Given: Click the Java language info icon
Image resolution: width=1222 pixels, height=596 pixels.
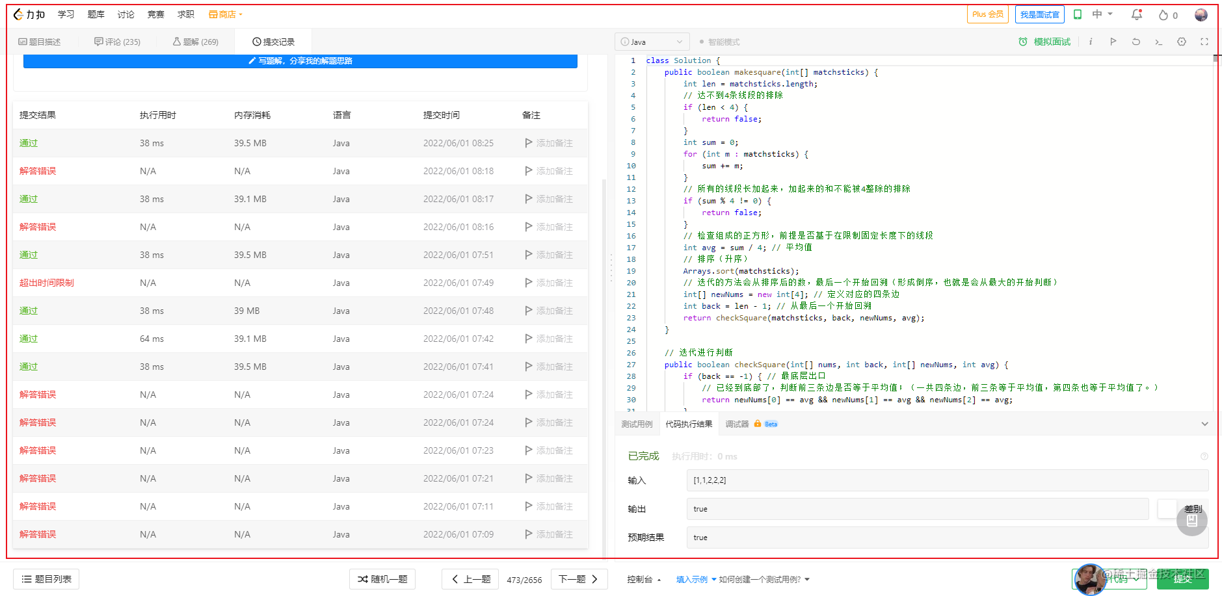Looking at the screenshot, I should (x=625, y=42).
